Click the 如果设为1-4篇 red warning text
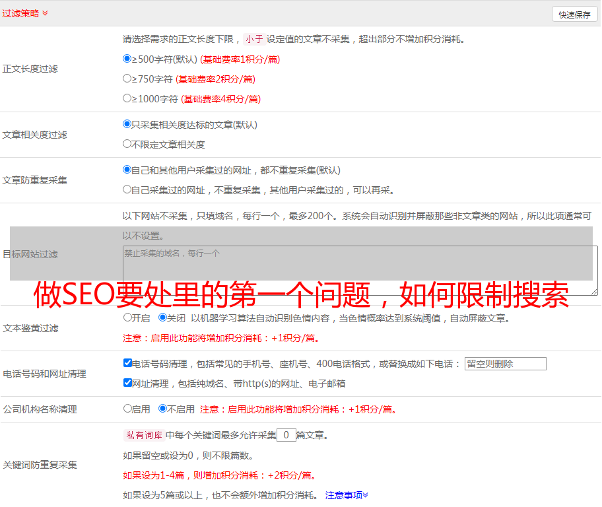Image resolution: width=602 pixels, height=507 pixels. (x=221, y=475)
